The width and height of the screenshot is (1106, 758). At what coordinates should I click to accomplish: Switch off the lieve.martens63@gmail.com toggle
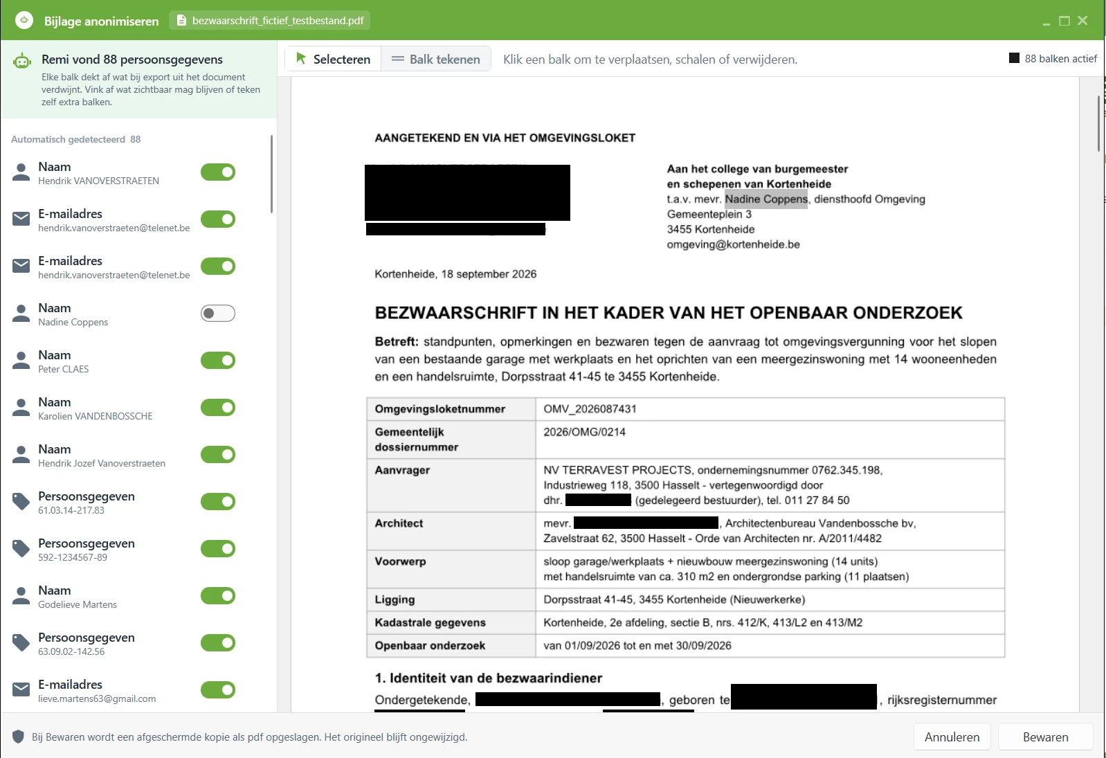point(218,690)
